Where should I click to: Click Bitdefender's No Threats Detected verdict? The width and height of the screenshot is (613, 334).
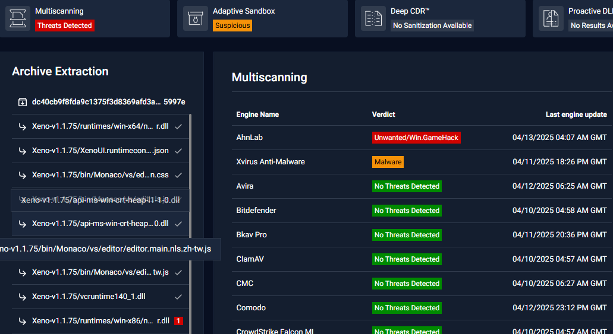407,211
